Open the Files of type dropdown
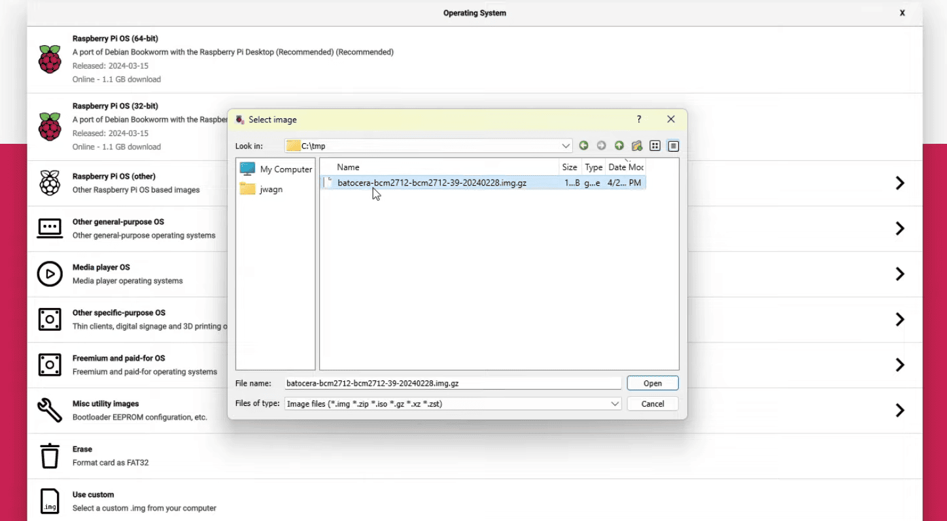This screenshot has width=947, height=521. [615, 404]
